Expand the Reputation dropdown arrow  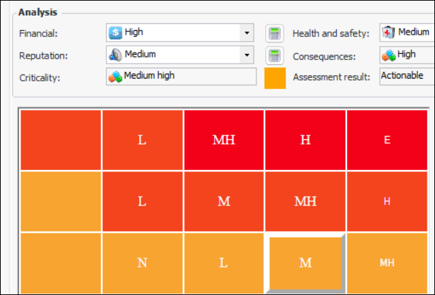[x=245, y=55]
